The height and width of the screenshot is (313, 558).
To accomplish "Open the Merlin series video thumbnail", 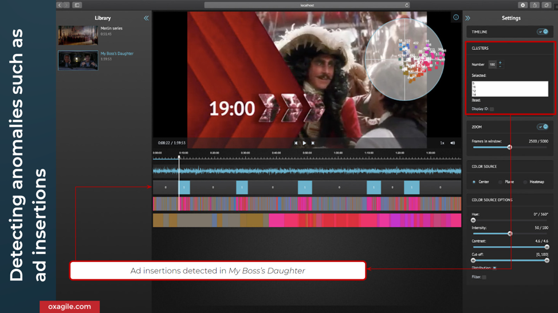I will tap(78, 35).
